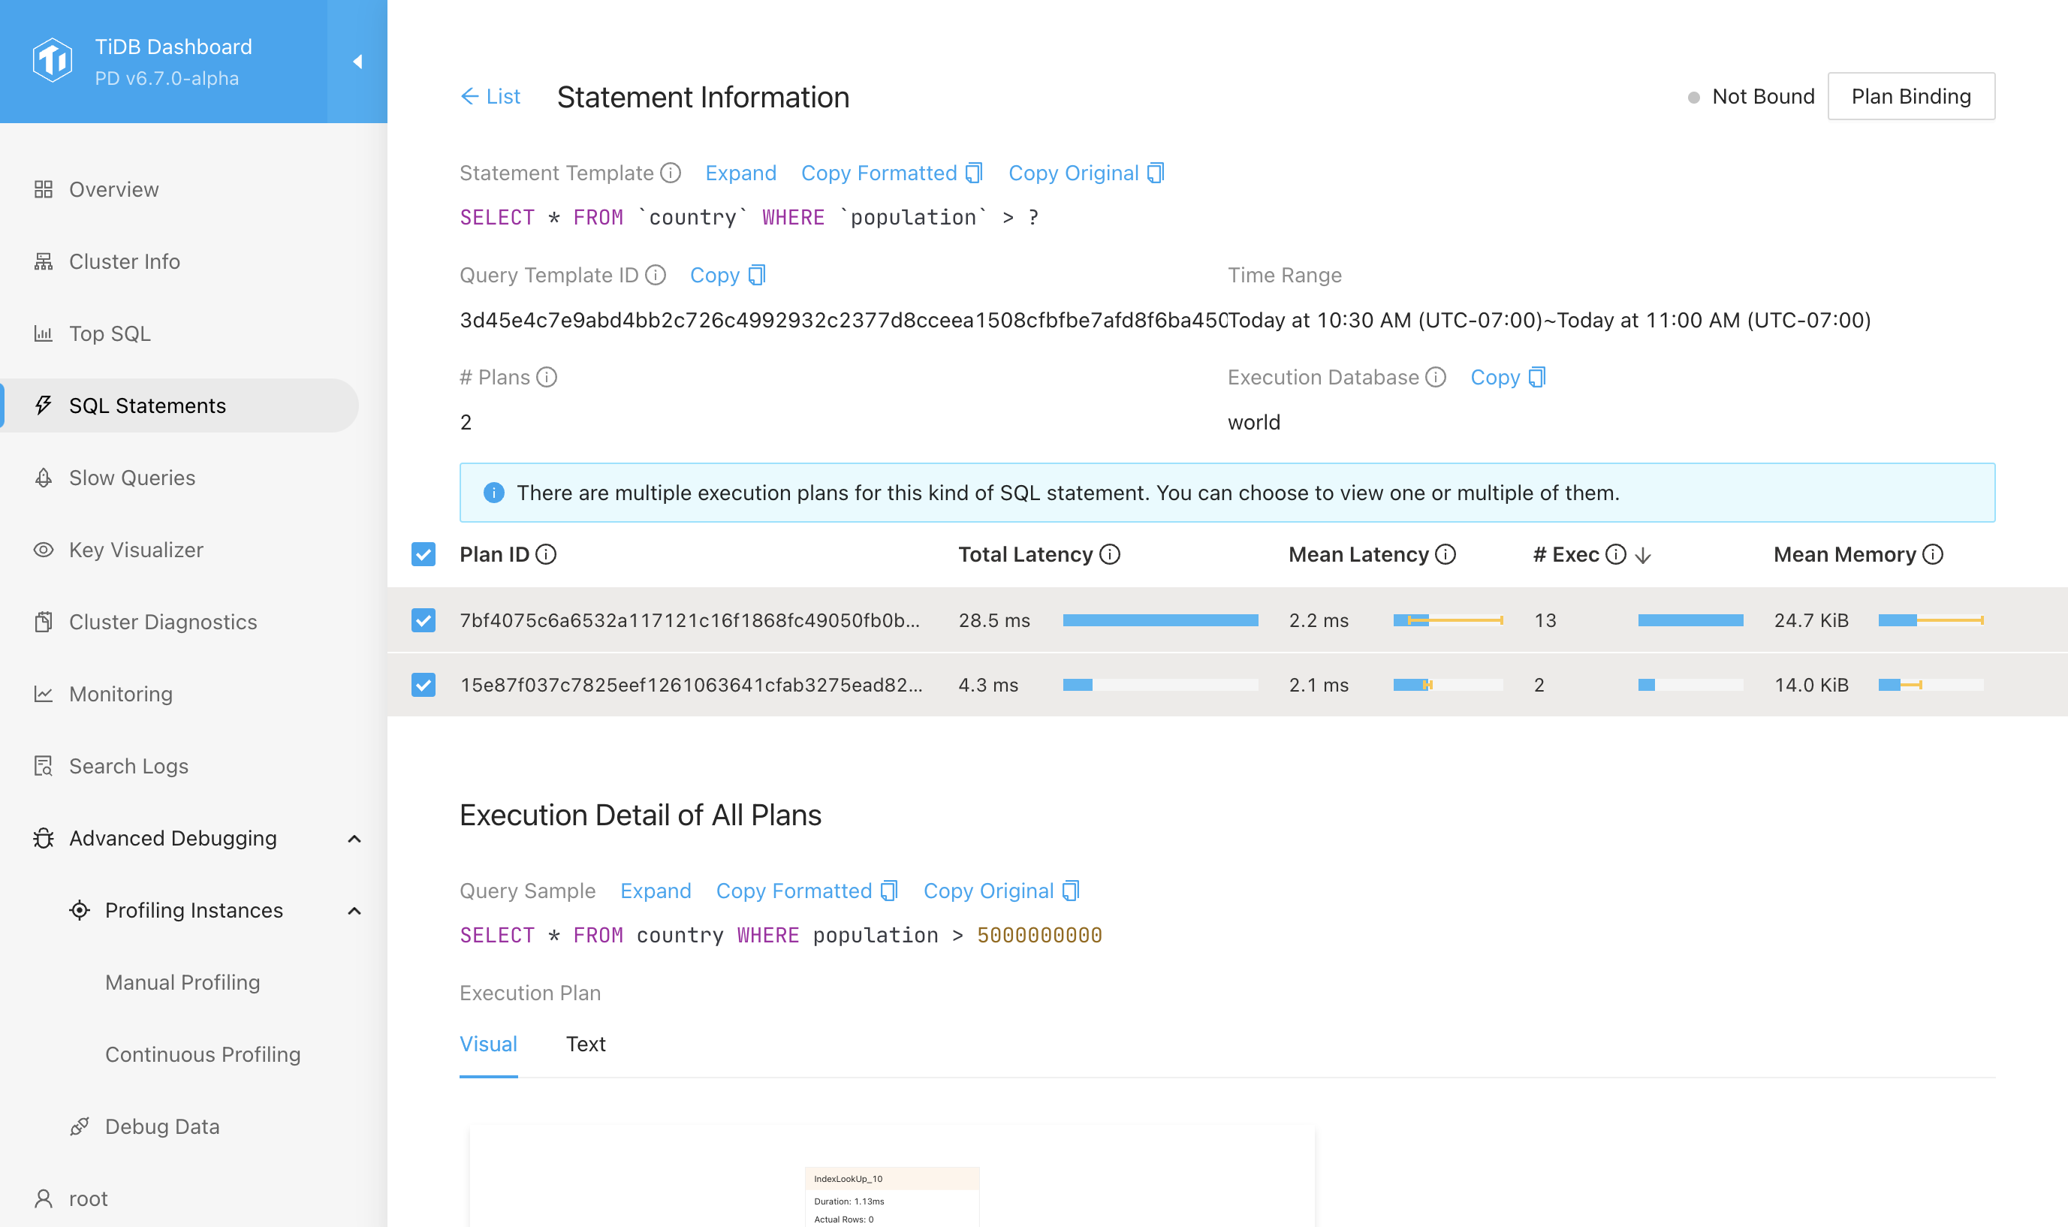Uncheck the plan 15e87f037c78 checkbox
2068x1227 pixels.
click(x=424, y=685)
